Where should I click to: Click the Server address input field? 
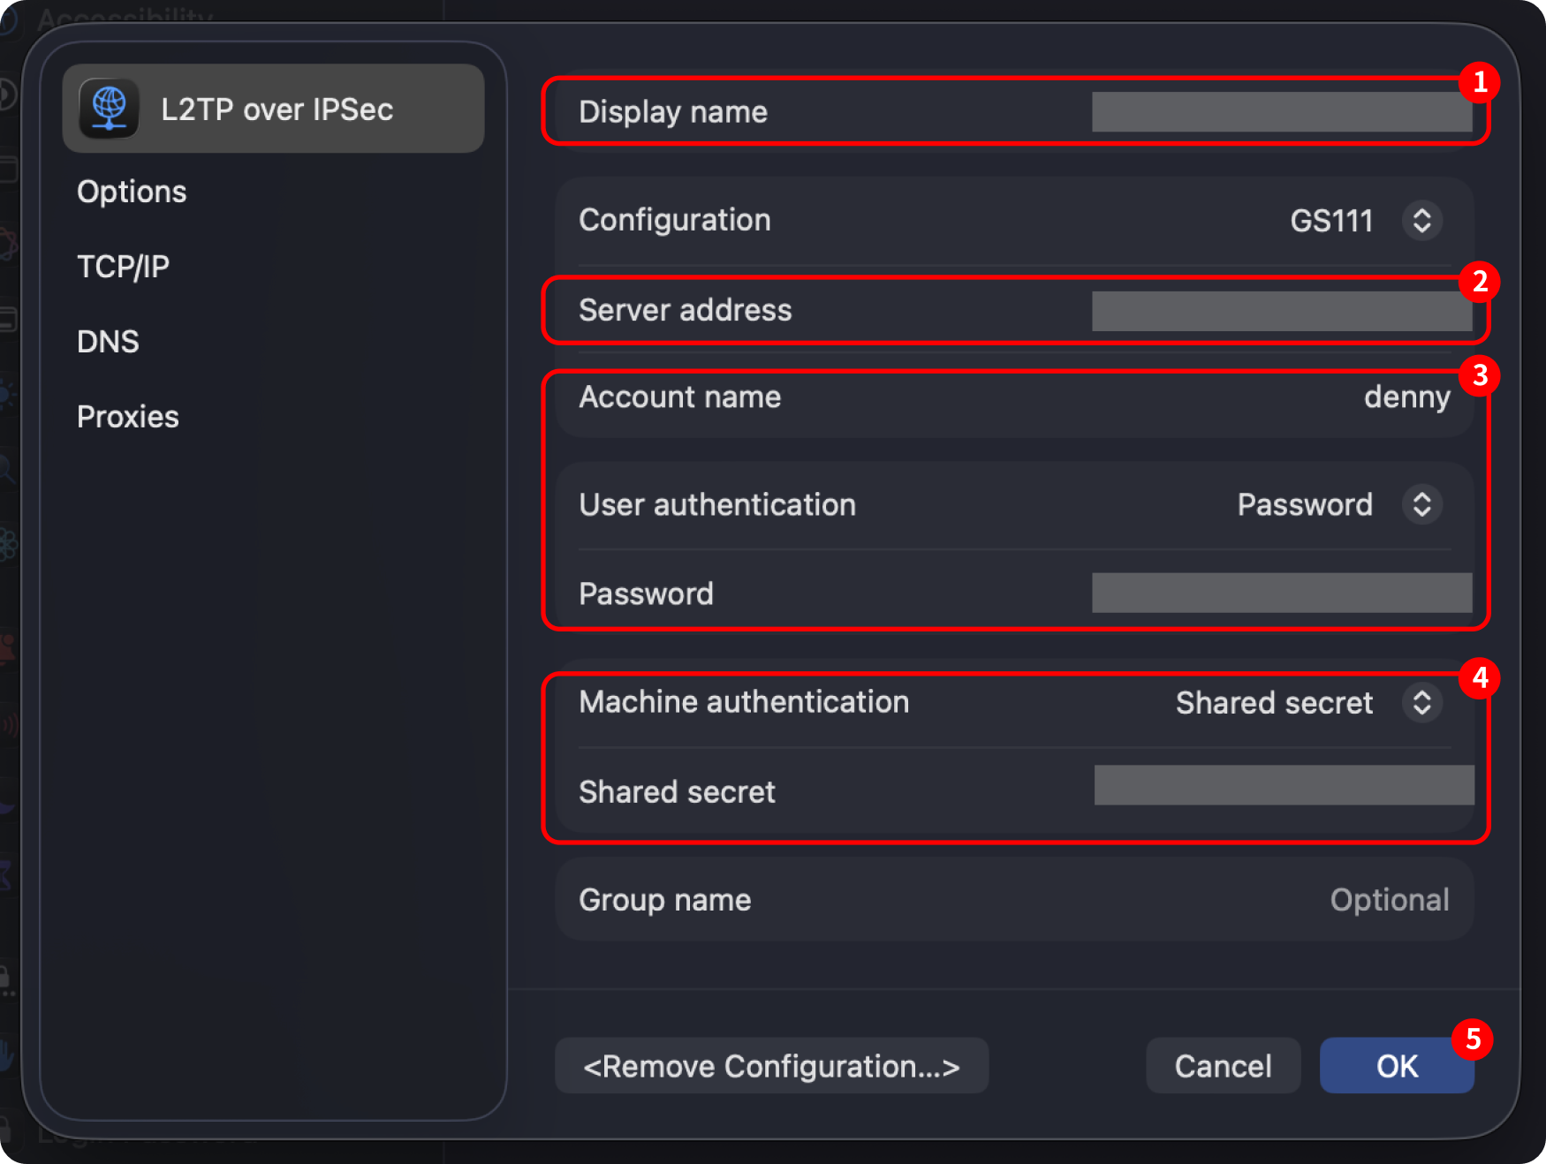pyautogui.click(x=1281, y=311)
